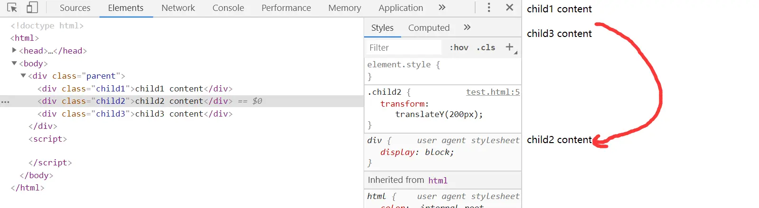Collapse the parent div node
759x208 pixels.
point(23,76)
